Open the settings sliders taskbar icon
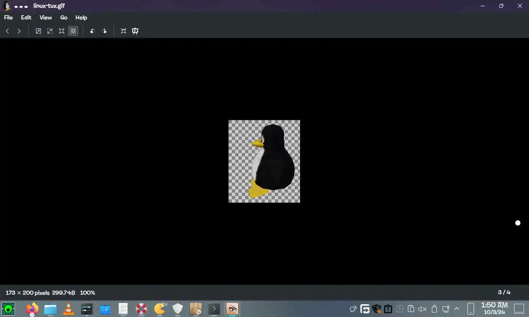The width and height of the screenshot is (529, 317). [87, 309]
